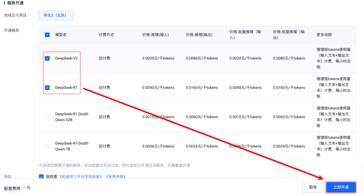
Task: Toggle the select-all checkbox in table header
Action: (x=47, y=35)
